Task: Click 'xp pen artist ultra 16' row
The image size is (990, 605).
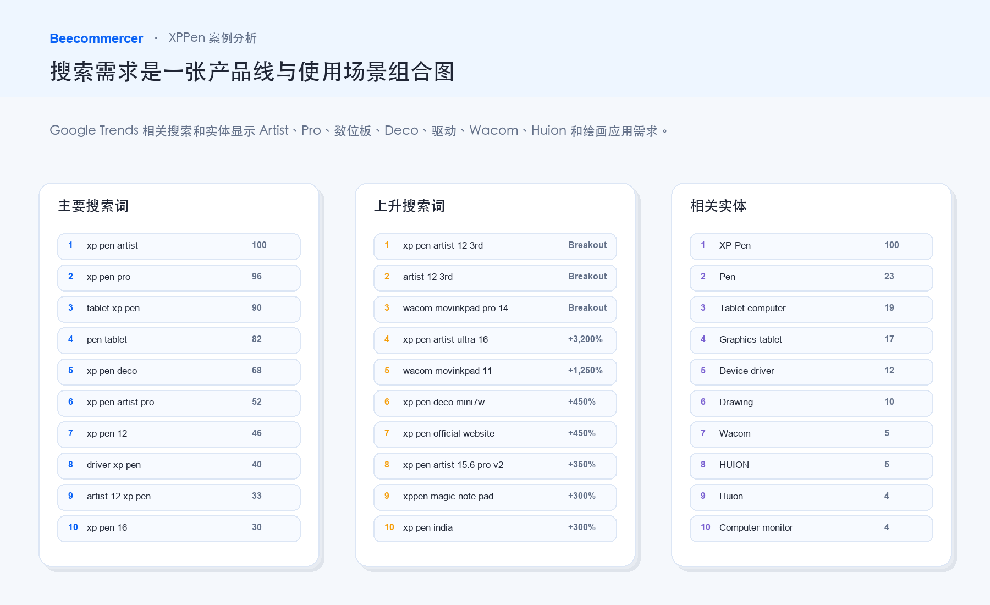Action: tap(495, 340)
